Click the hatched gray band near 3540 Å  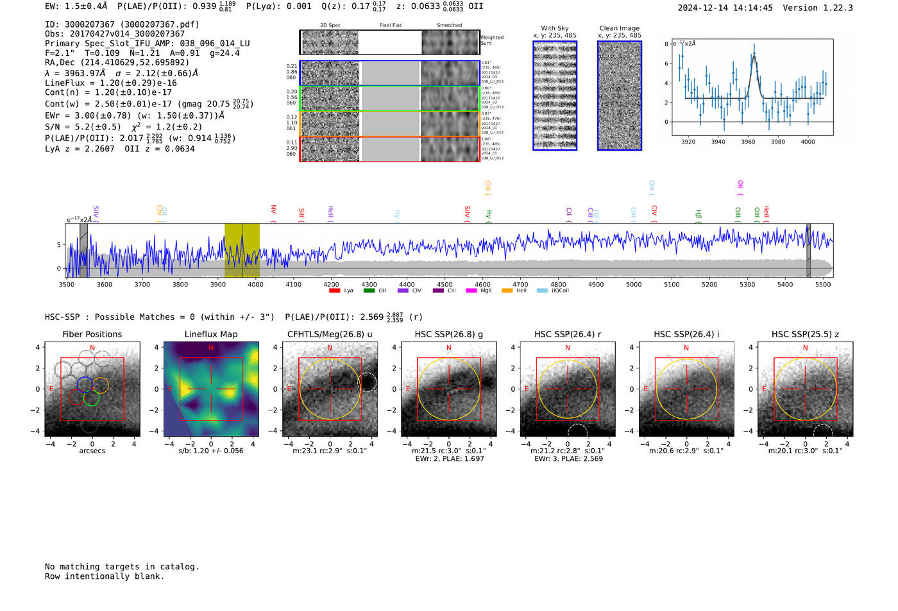coord(83,250)
